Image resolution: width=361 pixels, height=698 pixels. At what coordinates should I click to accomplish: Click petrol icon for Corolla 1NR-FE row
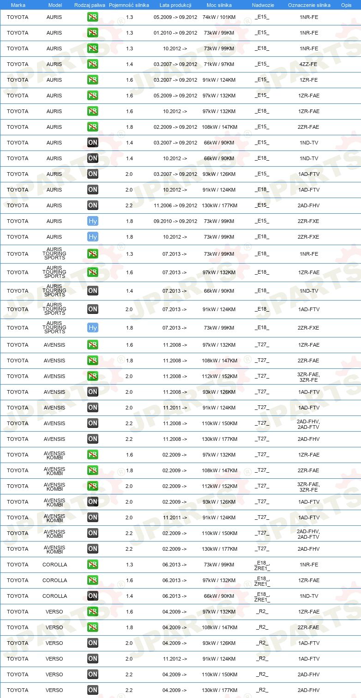(x=93, y=565)
